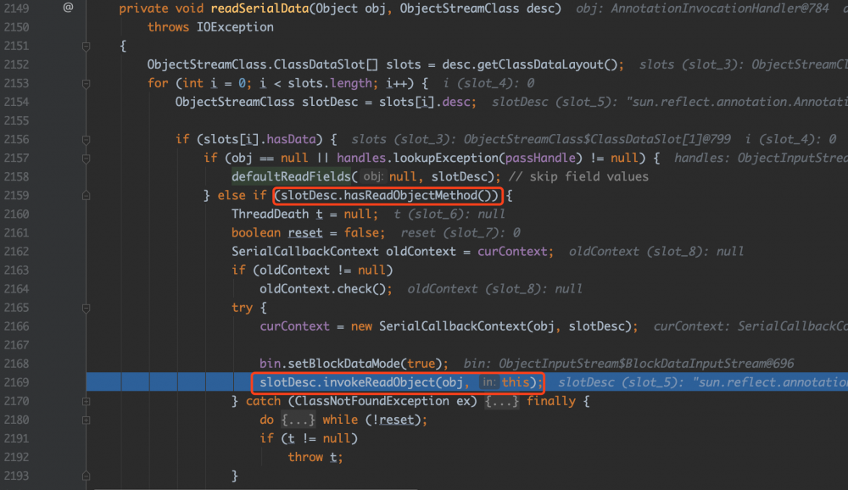Click inline hint 'bin: ObjectInputStream$BlockDataInputStream@696'
Viewport: 848px width, 490px height.
tap(628, 364)
